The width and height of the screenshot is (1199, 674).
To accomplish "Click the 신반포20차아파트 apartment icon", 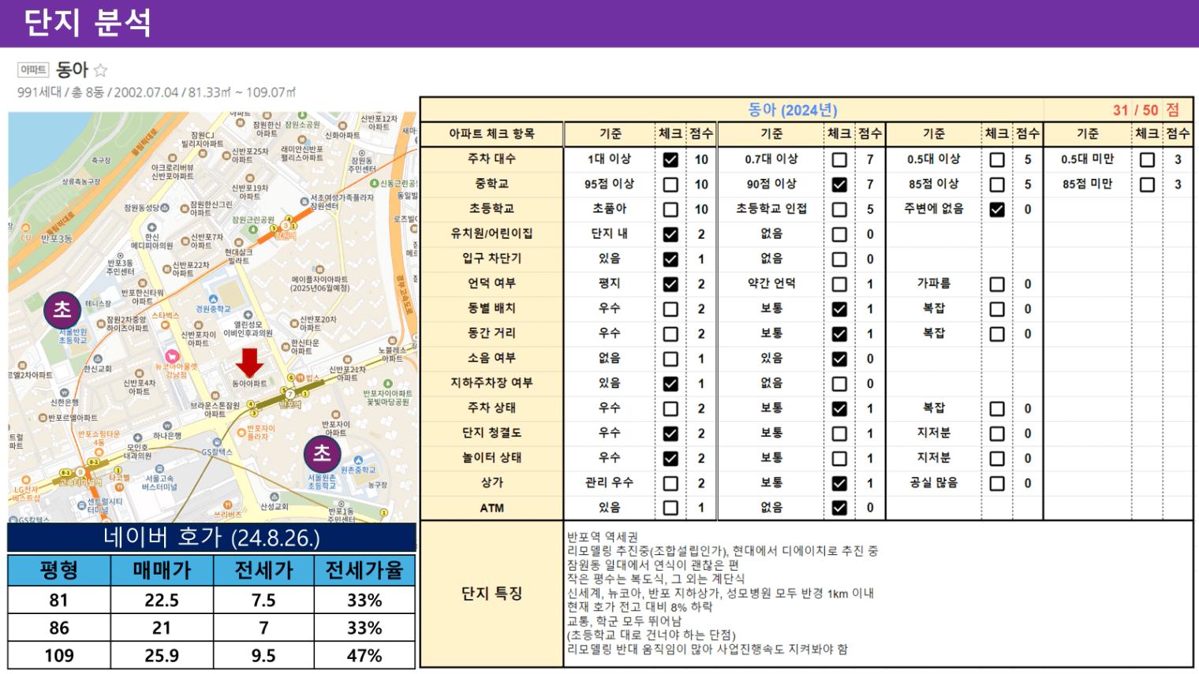I will click(x=294, y=325).
